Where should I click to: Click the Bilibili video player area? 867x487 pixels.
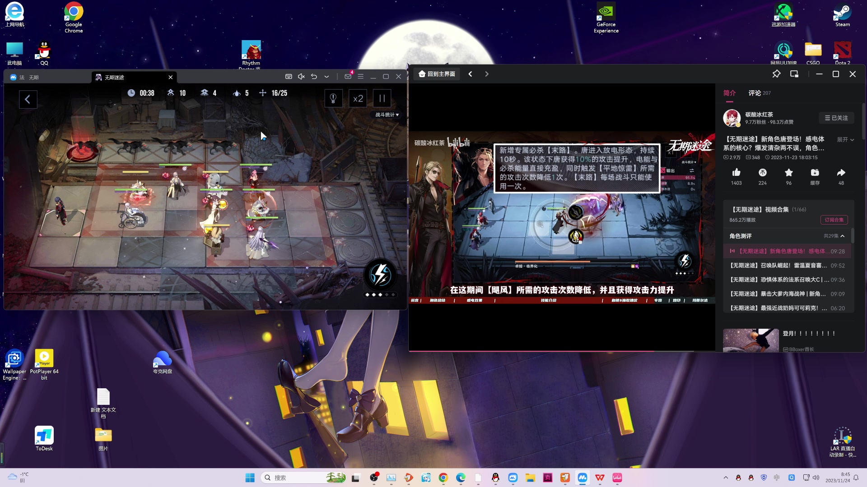click(562, 217)
